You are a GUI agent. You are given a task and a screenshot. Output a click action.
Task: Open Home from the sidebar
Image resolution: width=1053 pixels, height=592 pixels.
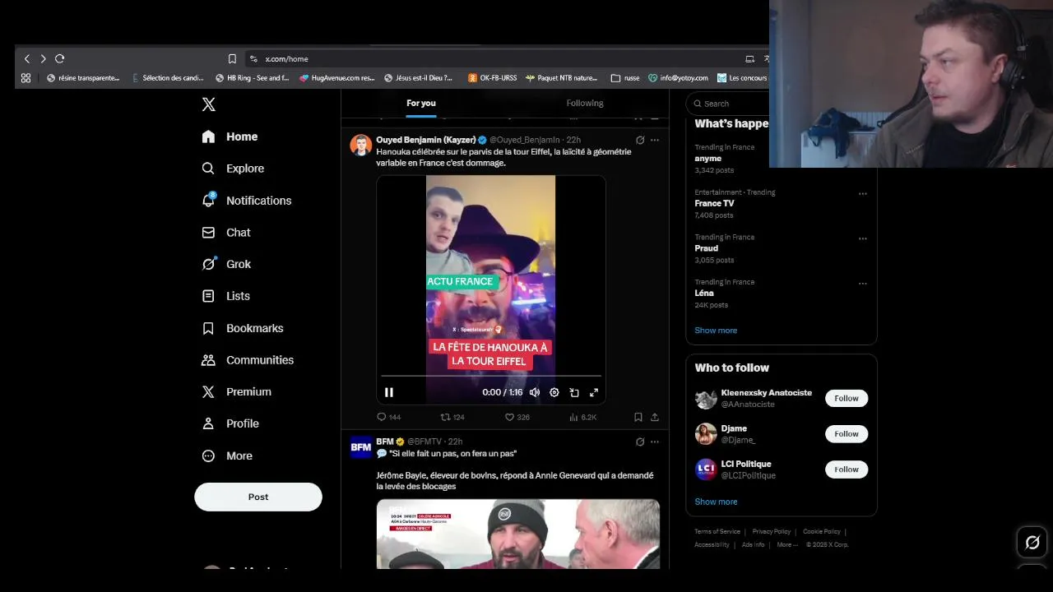click(230, 136)
